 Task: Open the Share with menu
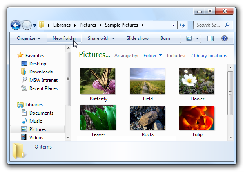coord(101,38)
